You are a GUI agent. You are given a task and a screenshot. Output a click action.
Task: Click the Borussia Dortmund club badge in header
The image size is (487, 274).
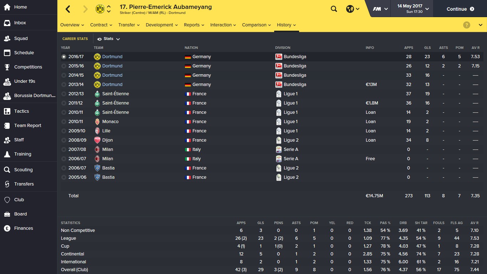tap(100, 9)
